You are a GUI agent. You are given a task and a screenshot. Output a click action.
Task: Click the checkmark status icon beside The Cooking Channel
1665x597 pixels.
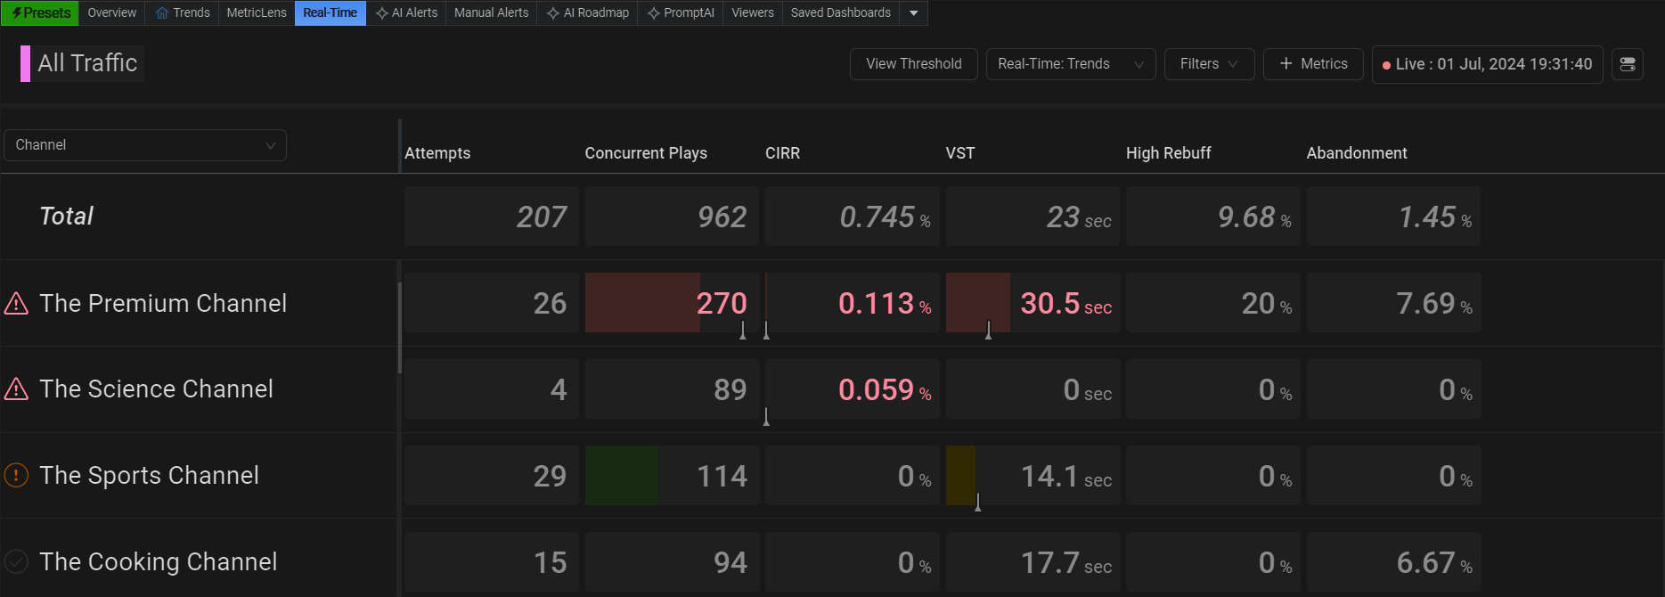(x=16, y=561)
